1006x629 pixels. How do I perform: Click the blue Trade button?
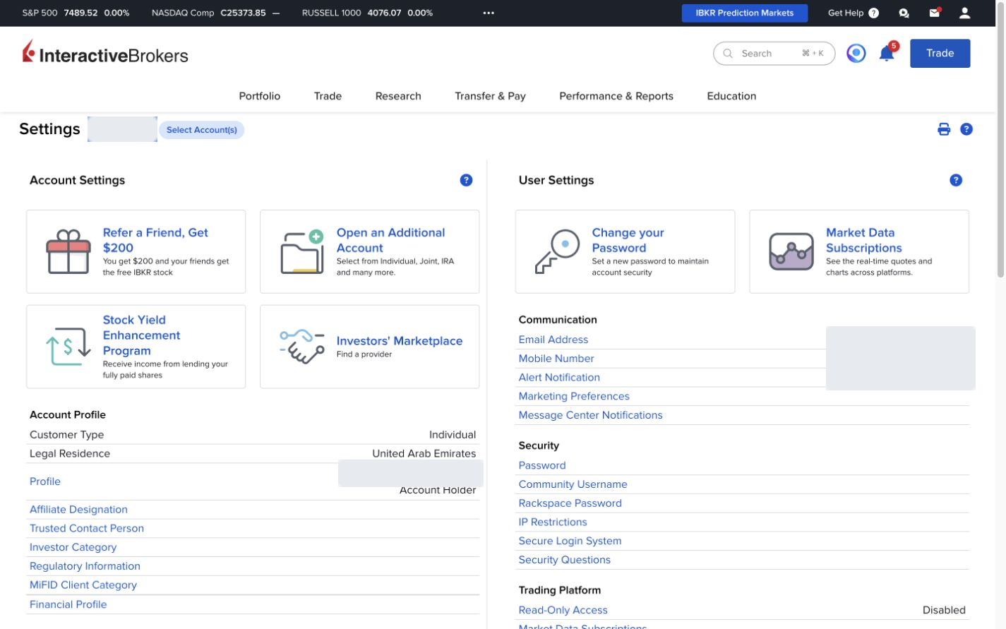point(940,54)
